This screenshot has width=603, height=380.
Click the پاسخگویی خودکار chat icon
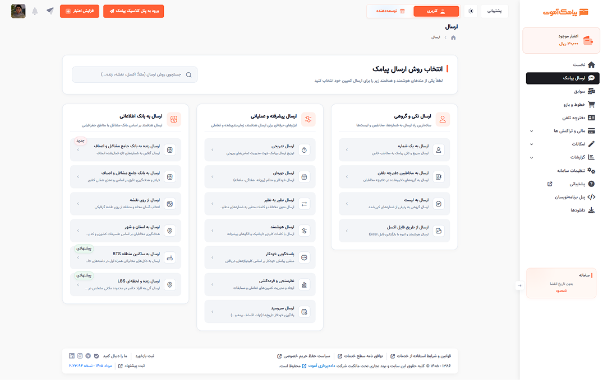click(x=304, y=257)
